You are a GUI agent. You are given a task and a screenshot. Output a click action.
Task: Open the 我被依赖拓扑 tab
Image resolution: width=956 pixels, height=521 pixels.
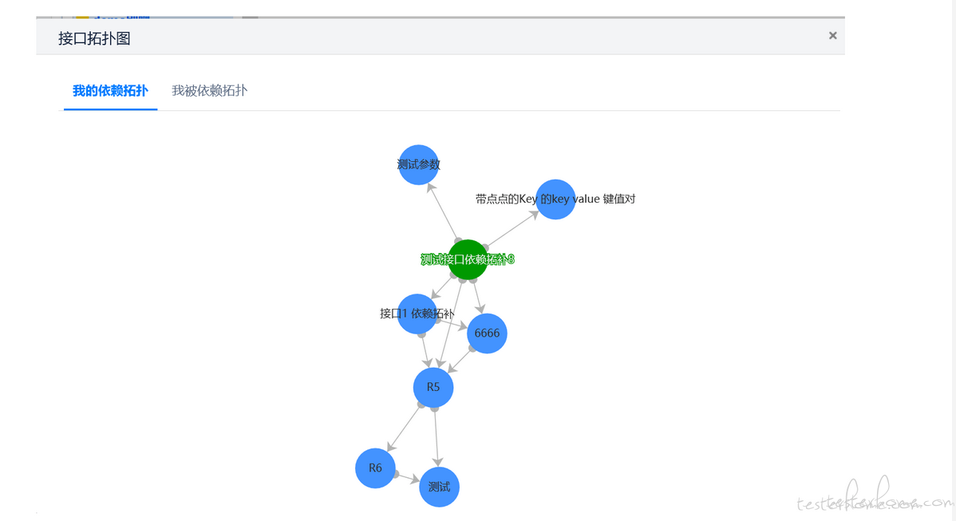coord(209,91)
